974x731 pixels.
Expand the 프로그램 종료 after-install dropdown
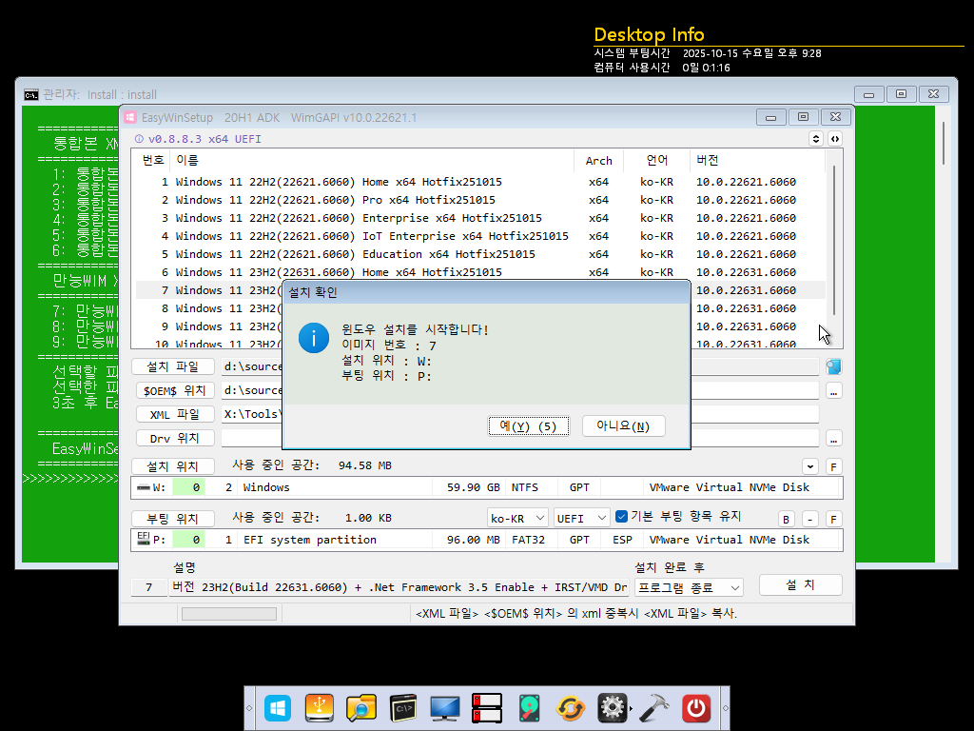689,587
